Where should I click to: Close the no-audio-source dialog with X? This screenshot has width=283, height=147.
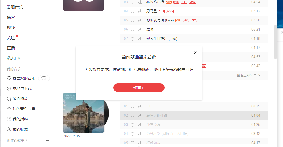coord(196,52)
